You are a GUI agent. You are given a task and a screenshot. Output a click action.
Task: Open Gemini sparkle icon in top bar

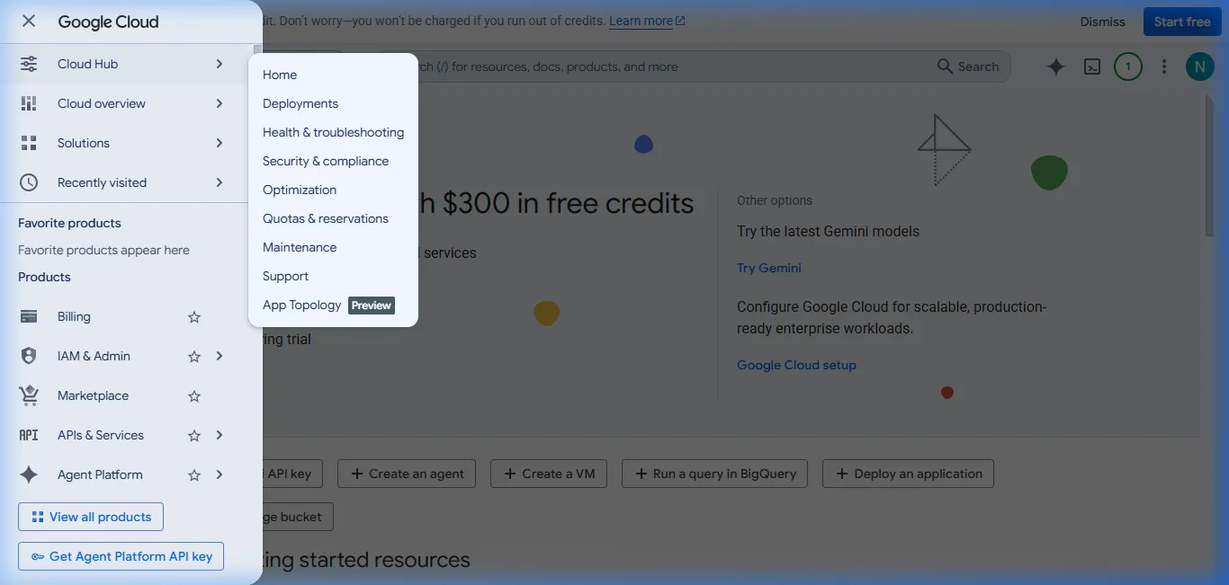click(x=1056, y=66)
